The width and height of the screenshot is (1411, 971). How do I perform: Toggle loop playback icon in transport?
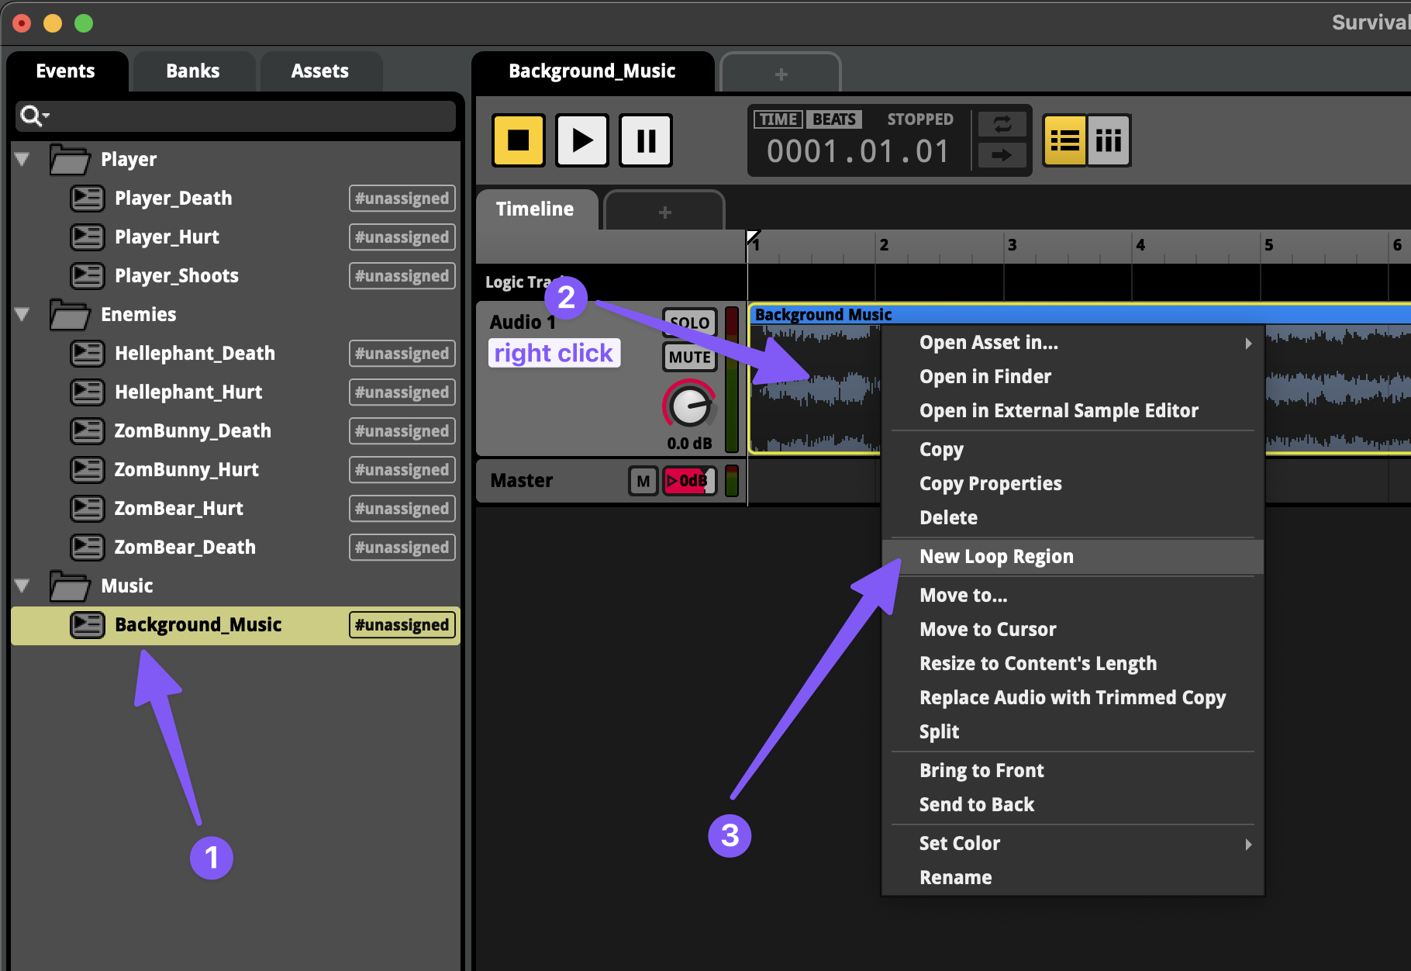point(1002,124)
